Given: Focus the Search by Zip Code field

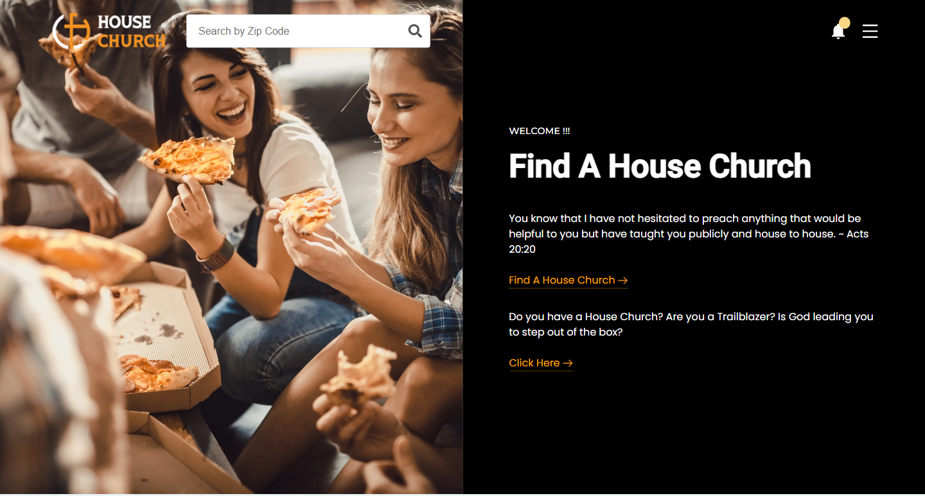Looking at the screenshot, I should tap(308, 31).
